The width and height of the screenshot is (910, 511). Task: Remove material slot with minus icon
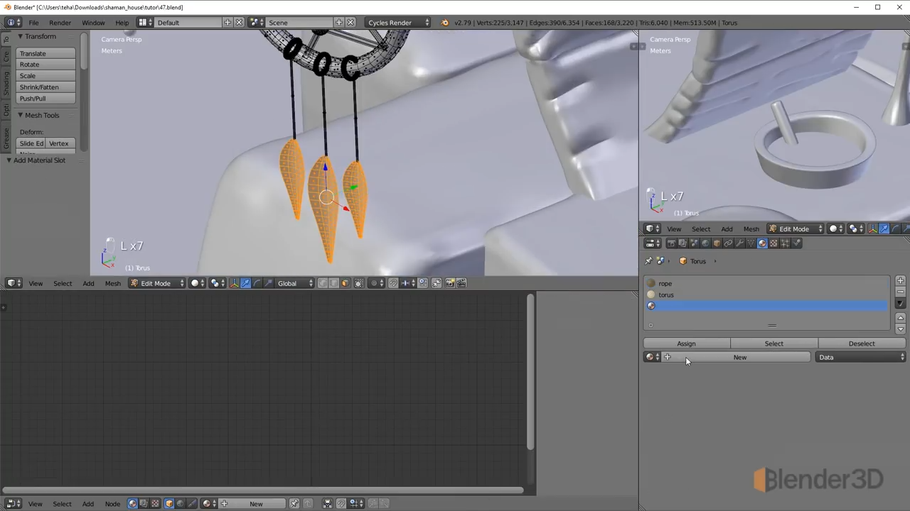click(x=900, y=292)
